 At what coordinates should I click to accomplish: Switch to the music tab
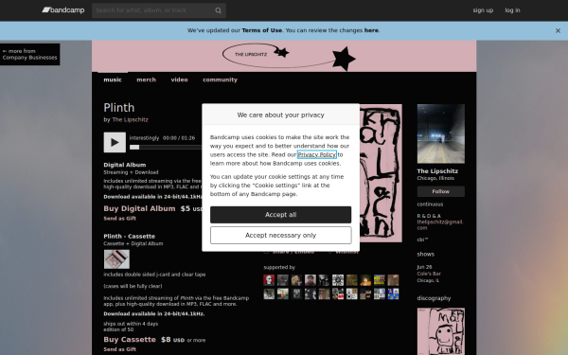(113, 80)
